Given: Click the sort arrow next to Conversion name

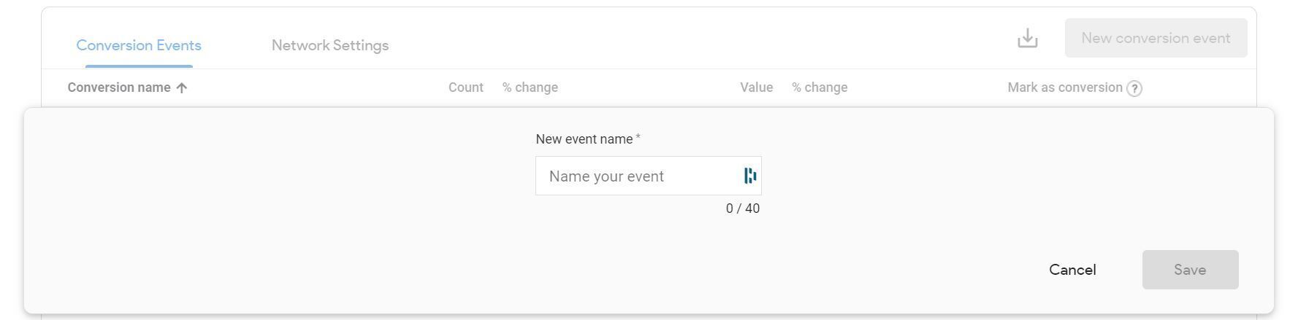Looking at the screenshot, I should [182, 87].
